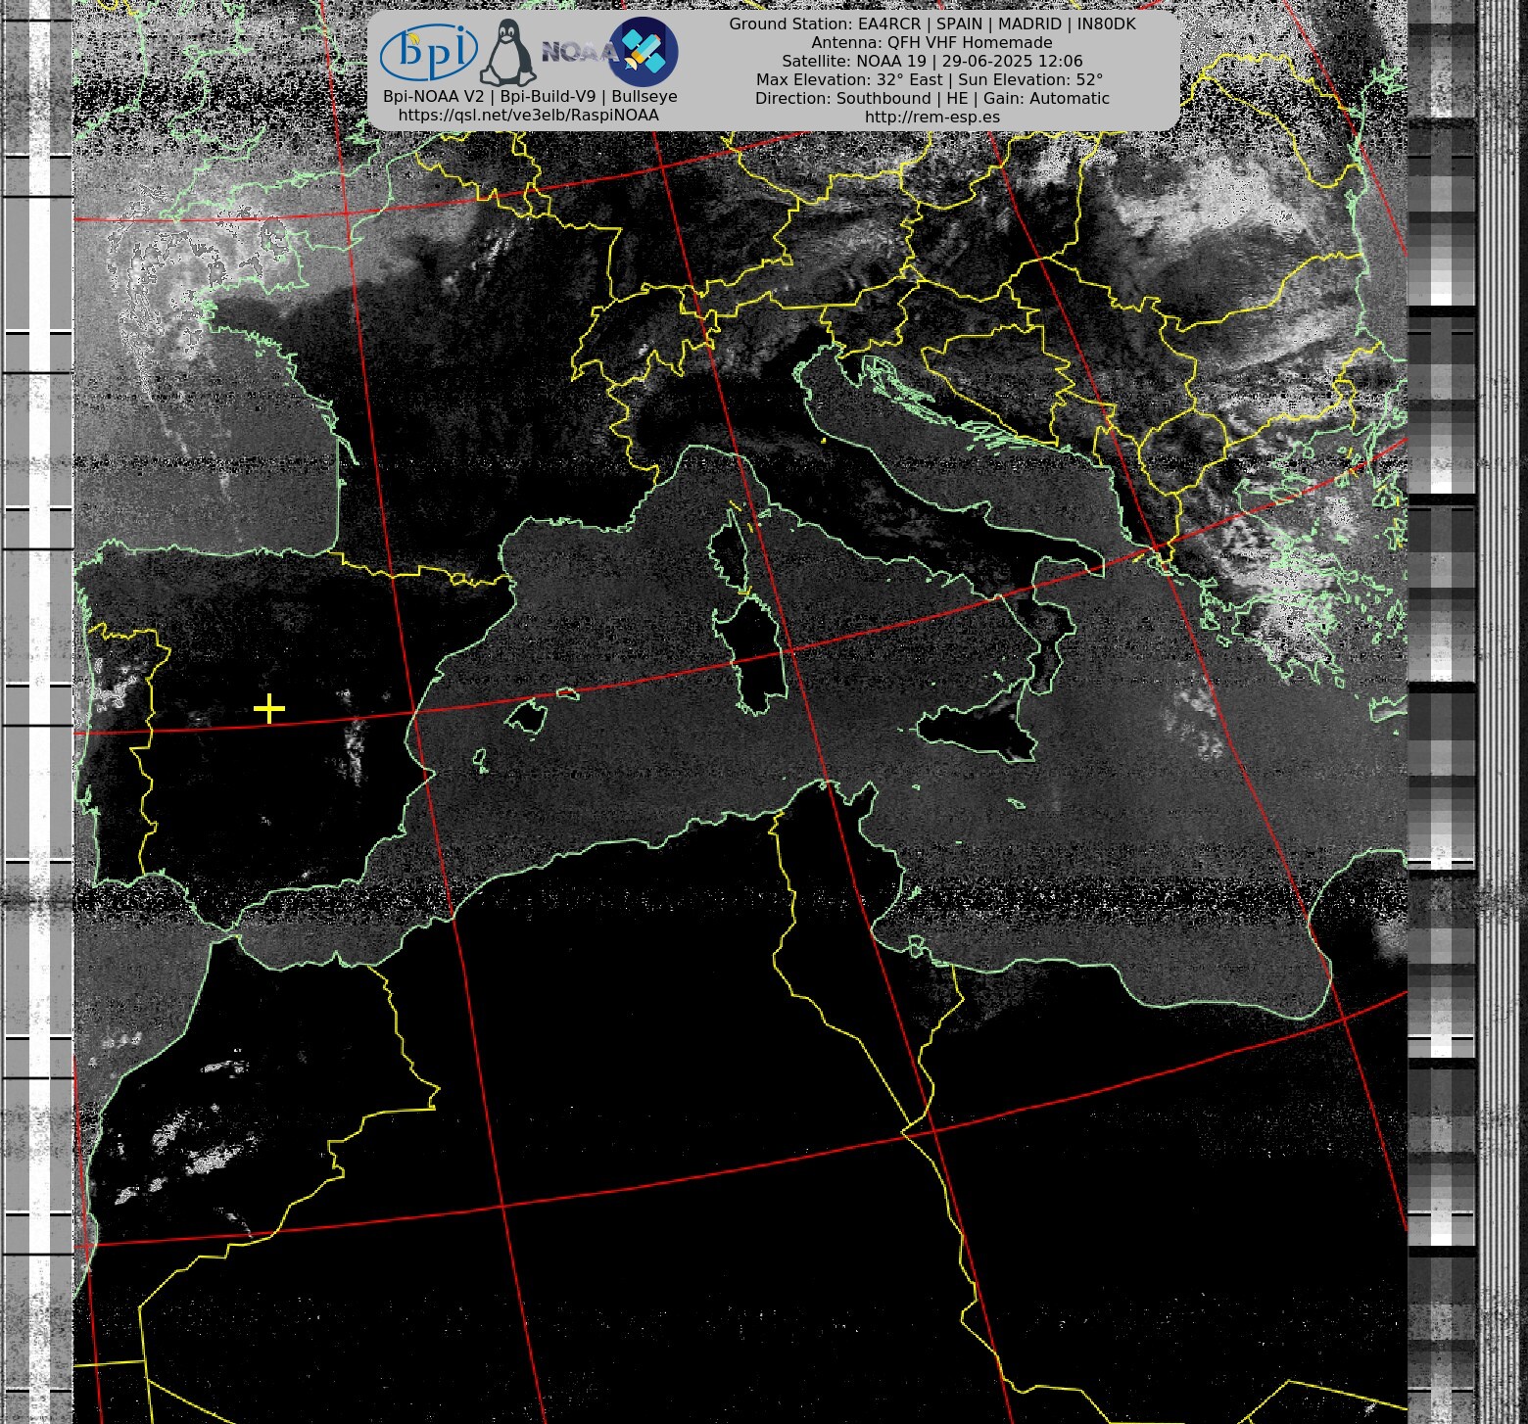The width and height of the screenshot is (1528, 1424).
Task: Open the https://qsl.net/ve3elb/RaspiNOAA link
Action: point(528,116)
